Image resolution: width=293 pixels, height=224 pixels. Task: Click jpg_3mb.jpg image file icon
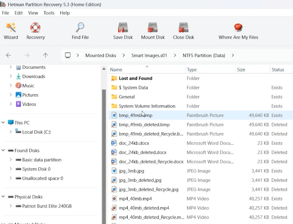(114, 171)
